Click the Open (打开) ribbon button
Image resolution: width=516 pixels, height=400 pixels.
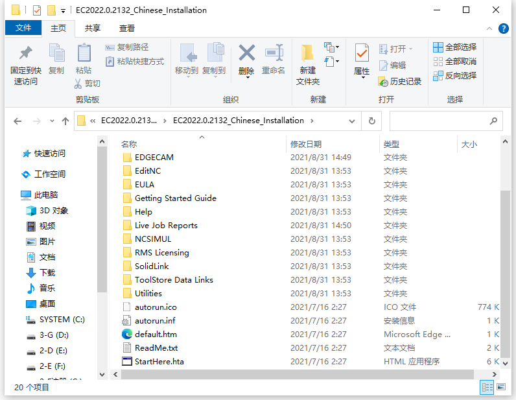pyautogui.click(x=395, y=49)
